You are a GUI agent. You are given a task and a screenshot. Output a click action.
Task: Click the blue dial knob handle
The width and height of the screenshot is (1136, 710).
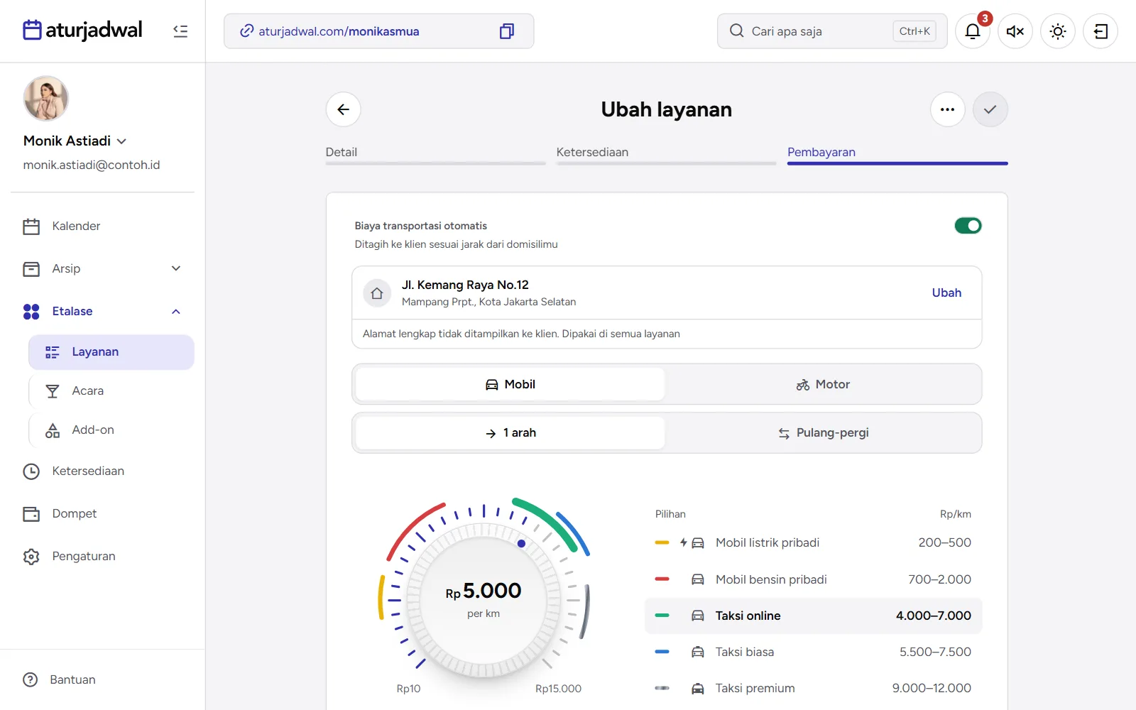click(x=521, y=543)
